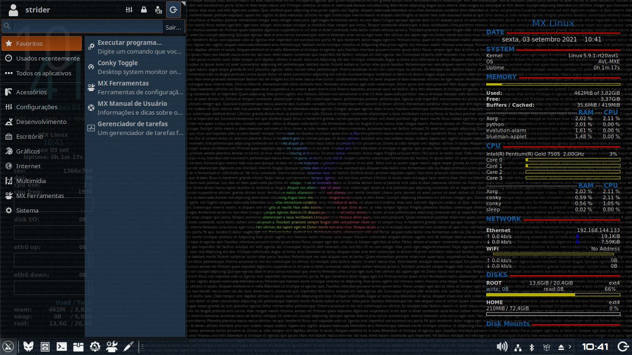This screenshot has width=632, height=355.
Task: Expand hidden tray icons with the arrow
Action: [570, 347]
